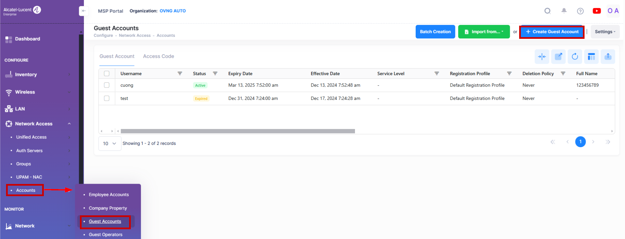This screenshot has height=239, width=625.
Task: Click the fit columns icon
Action: (542, 57)
